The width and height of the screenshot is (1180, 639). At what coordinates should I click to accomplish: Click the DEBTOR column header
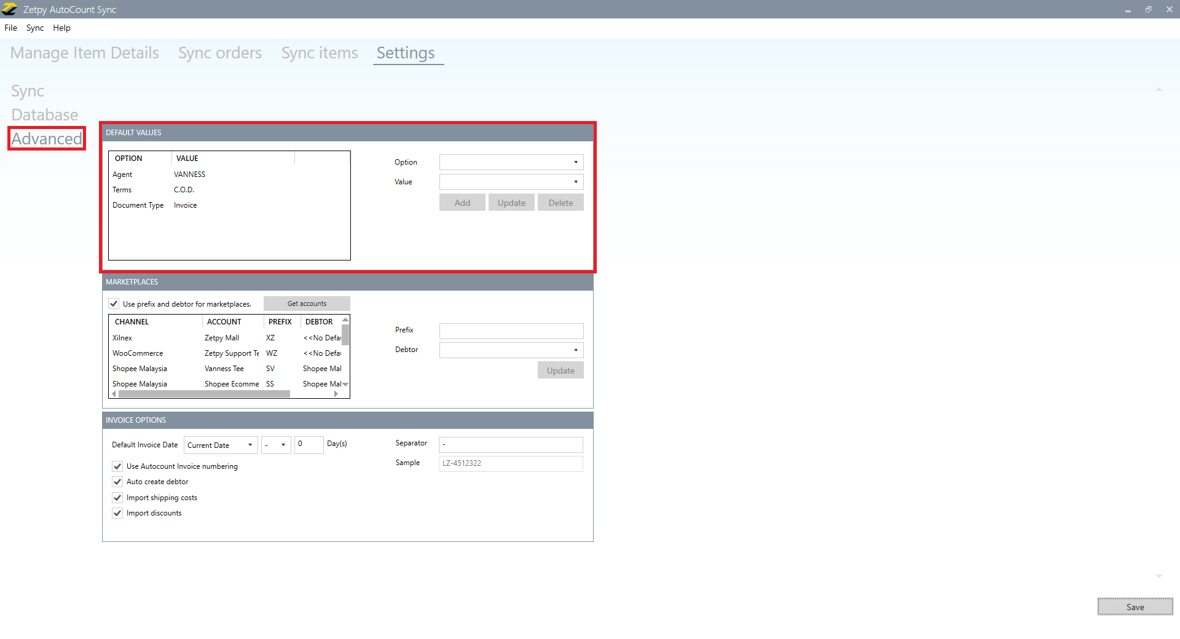(x=321, y=322)
